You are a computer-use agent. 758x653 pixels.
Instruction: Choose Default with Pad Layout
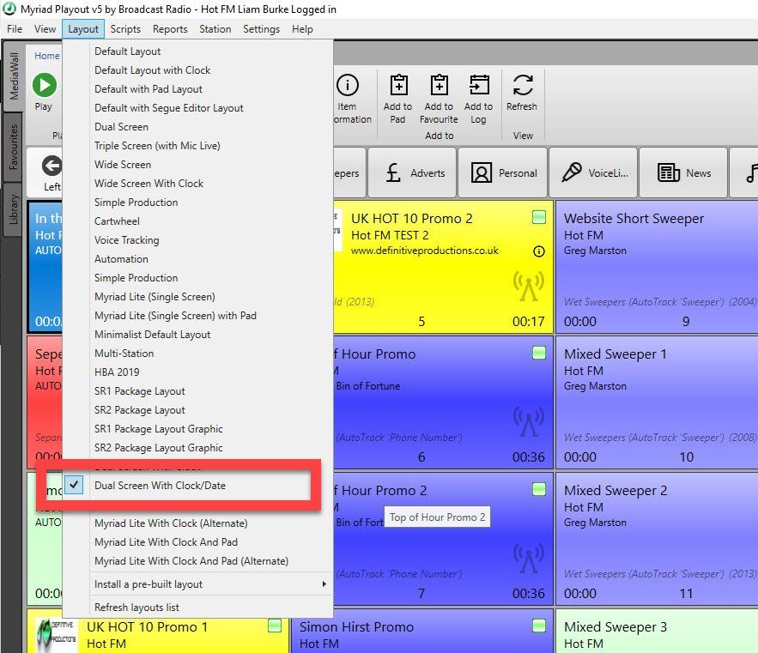(149, 89)
